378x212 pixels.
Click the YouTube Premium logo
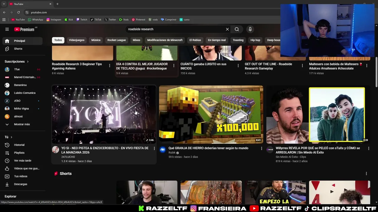coord(24,29)
